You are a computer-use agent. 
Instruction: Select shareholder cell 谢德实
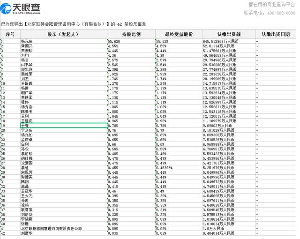tap(64, 177)
